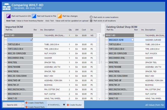The width and height of the screenshot is (167, 110).
Task: Tick the checkbox beside MSCU625-0210
Action: tap(132, 40)
